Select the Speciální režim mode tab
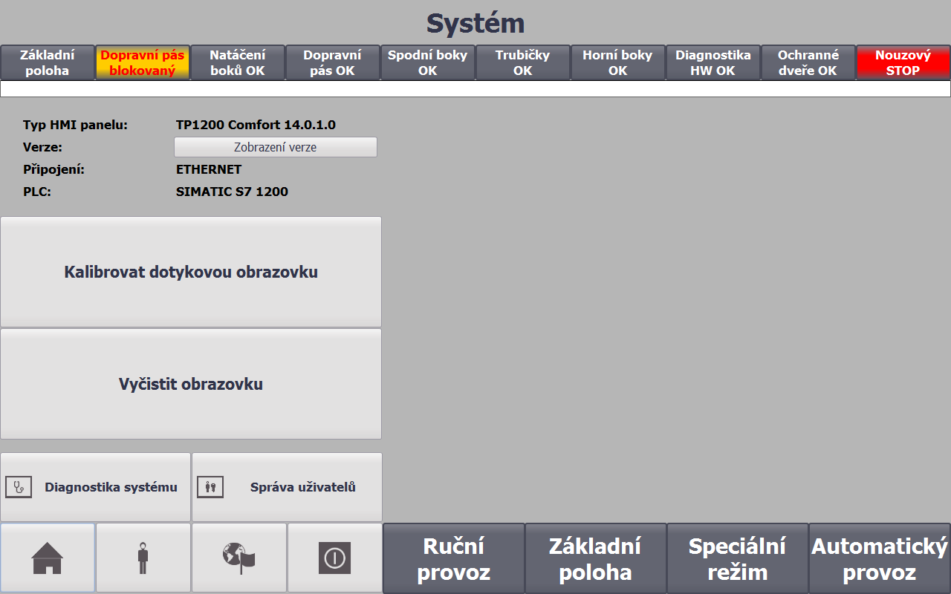 click(737, 559)
